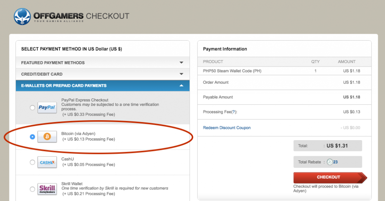385x201 pixels.
Task: Click the Payment Information heading
Action: click(225, 49)
